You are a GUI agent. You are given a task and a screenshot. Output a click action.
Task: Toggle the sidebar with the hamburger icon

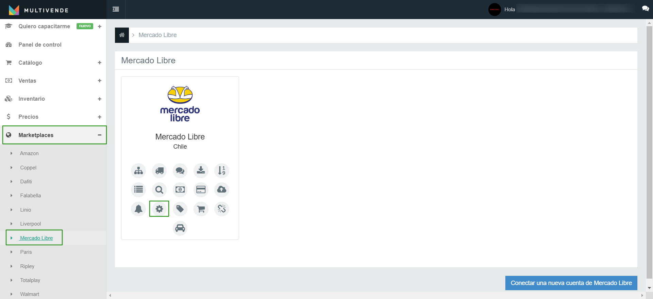[x=116, y=9]
